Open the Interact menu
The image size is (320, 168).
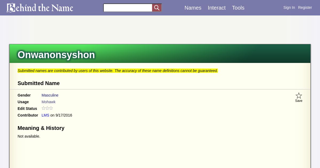pos(217,8)
